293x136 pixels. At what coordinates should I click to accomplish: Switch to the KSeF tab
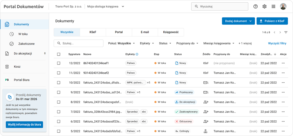click(93, 32)
